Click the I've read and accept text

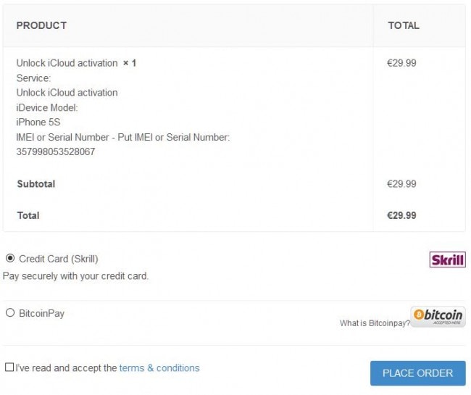coord(66,368)
